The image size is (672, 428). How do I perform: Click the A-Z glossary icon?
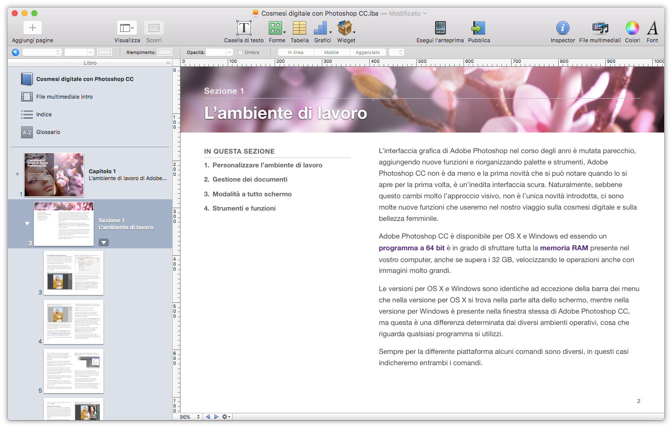click(x=27, y=132)
